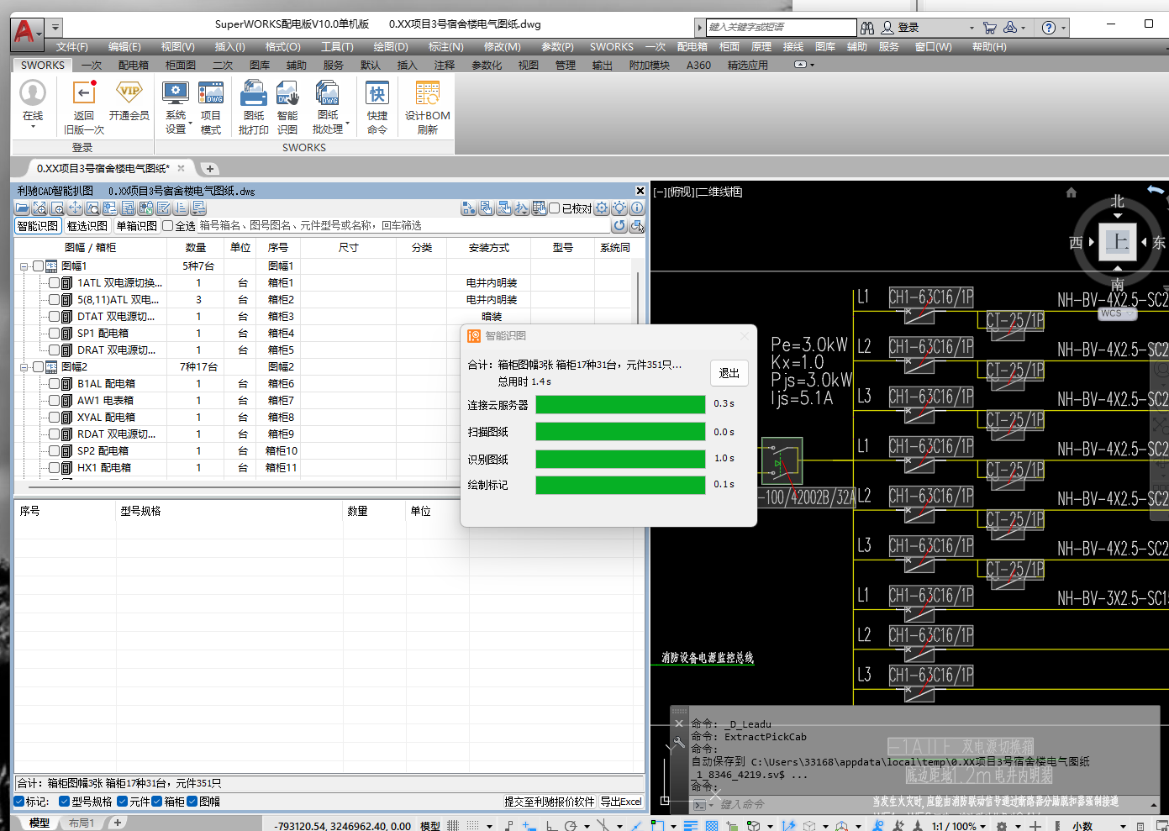The image size is (1169, 831).
Task: Collapse the 图幅2 tree node
Action: point(24,367)
